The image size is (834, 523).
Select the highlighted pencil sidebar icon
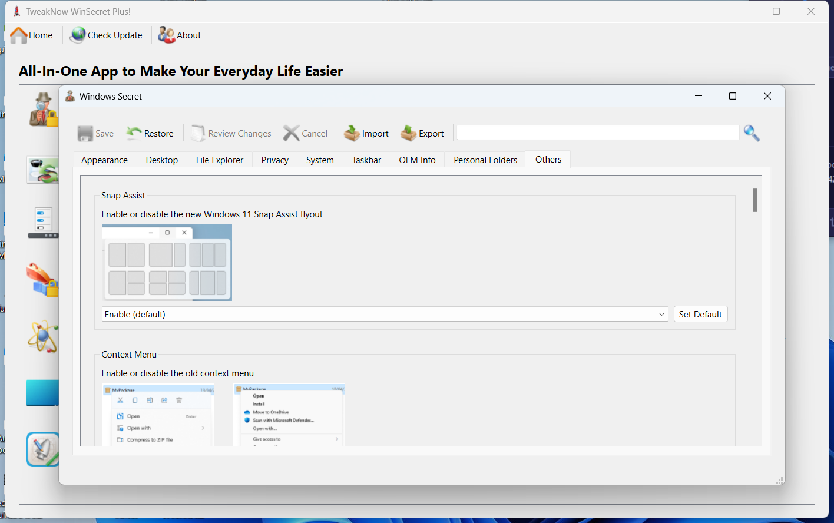(43, 449)
